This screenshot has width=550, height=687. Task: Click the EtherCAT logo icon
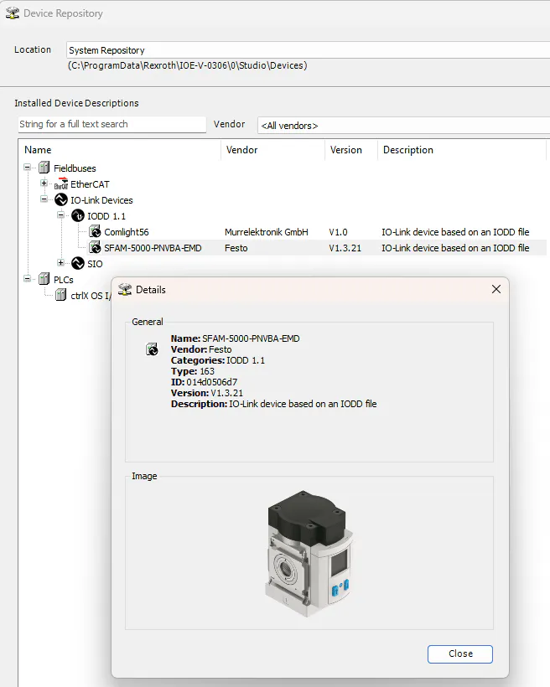(x=60, y=184)
